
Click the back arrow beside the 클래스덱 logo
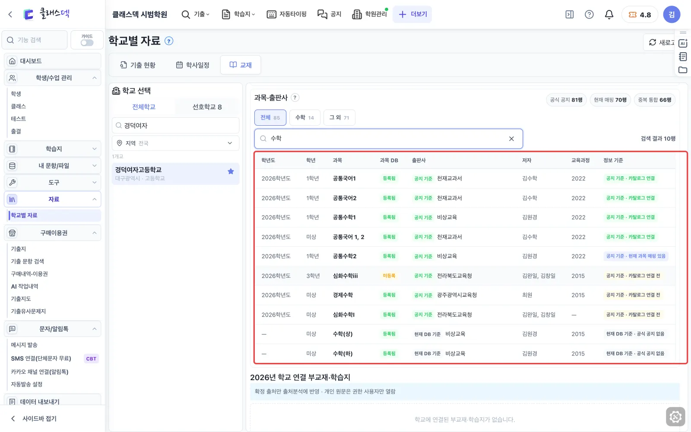10,14
